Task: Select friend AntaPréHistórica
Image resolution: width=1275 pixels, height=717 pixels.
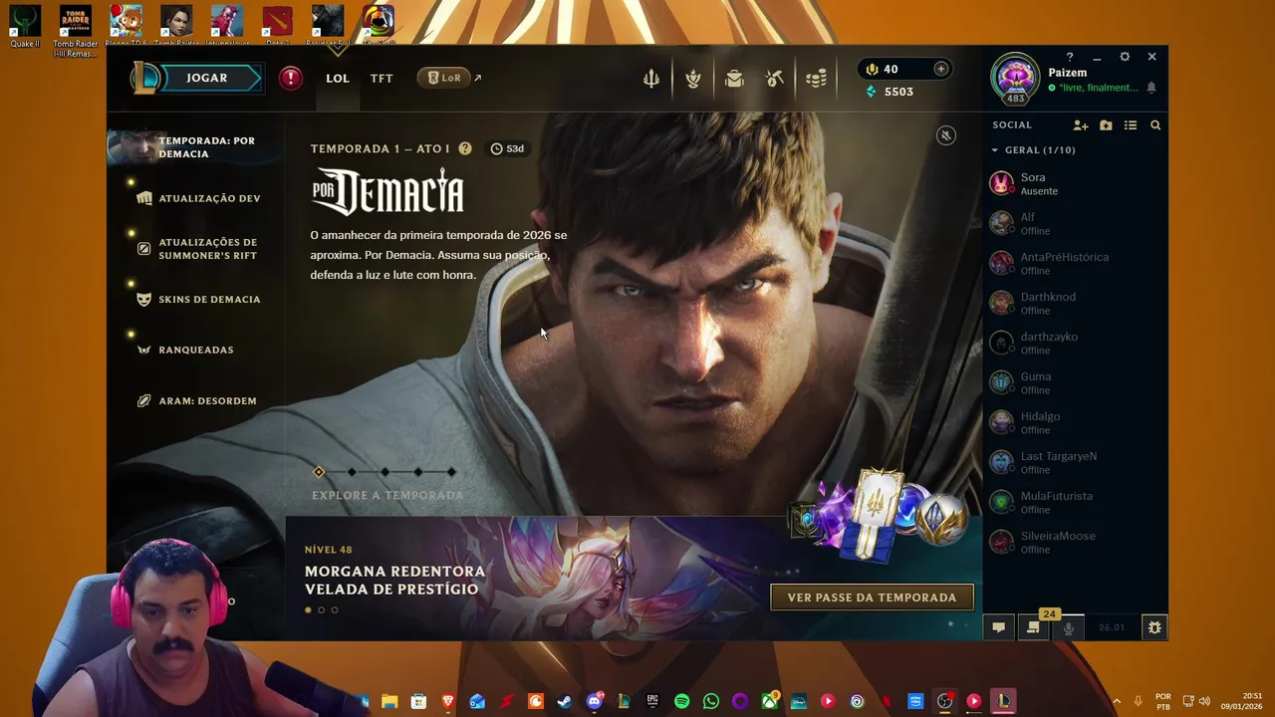Action: (1075, 263)
